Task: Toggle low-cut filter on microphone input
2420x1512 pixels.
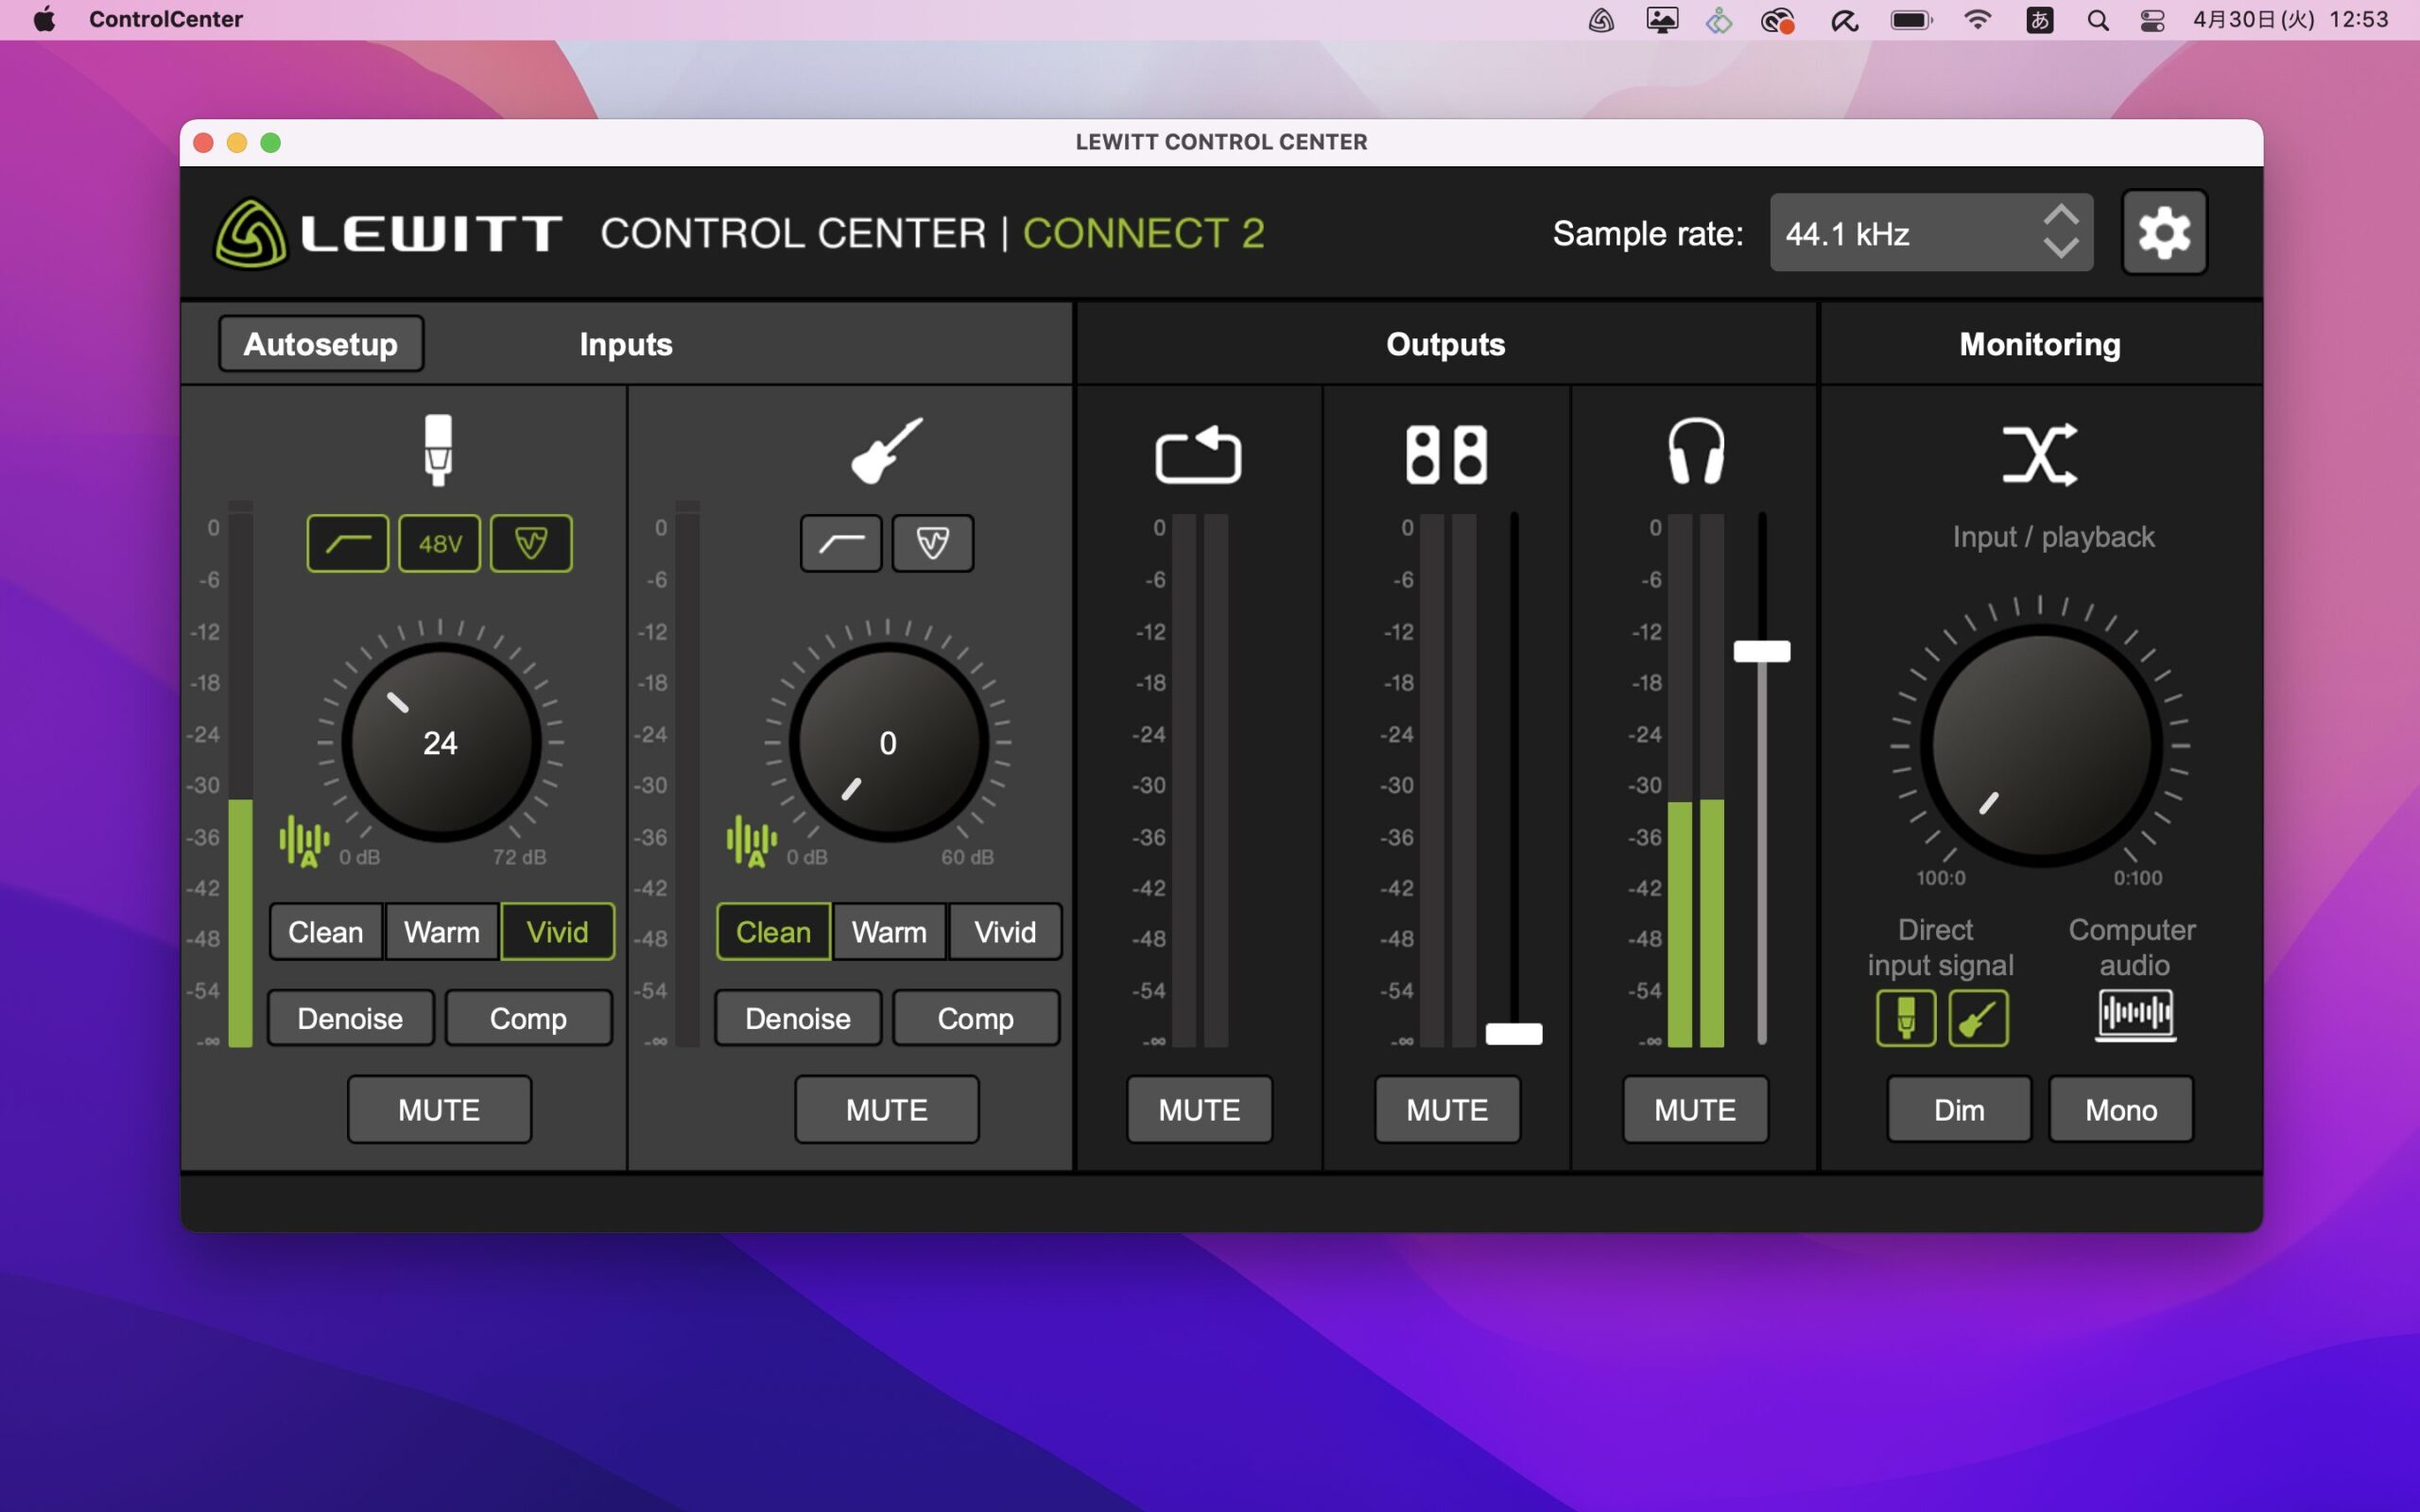Action: tap(347, 543)
